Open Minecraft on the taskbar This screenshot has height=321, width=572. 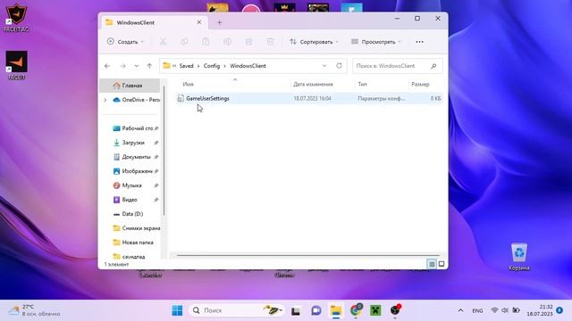pyautogui.click(x=375, y=311)
